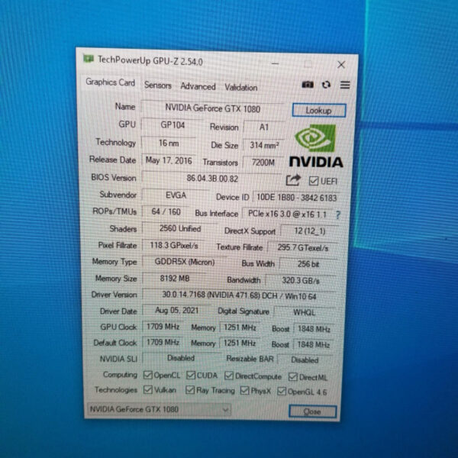
Task: Click the Memory Size field 8192 MB
Action: click(175, 279)
